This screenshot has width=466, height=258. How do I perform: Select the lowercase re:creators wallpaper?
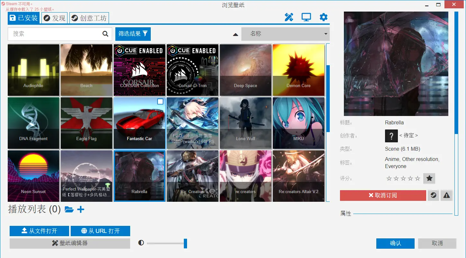point(246,176)
